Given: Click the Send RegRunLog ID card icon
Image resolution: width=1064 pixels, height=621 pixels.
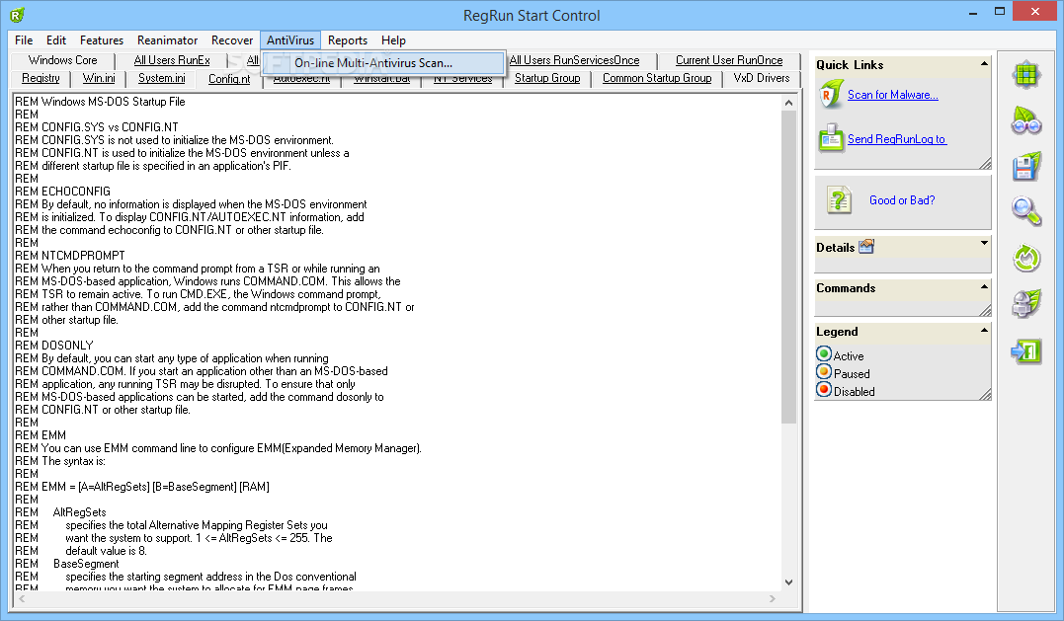Looking at the screenshot, I should (x=831, y=138).
